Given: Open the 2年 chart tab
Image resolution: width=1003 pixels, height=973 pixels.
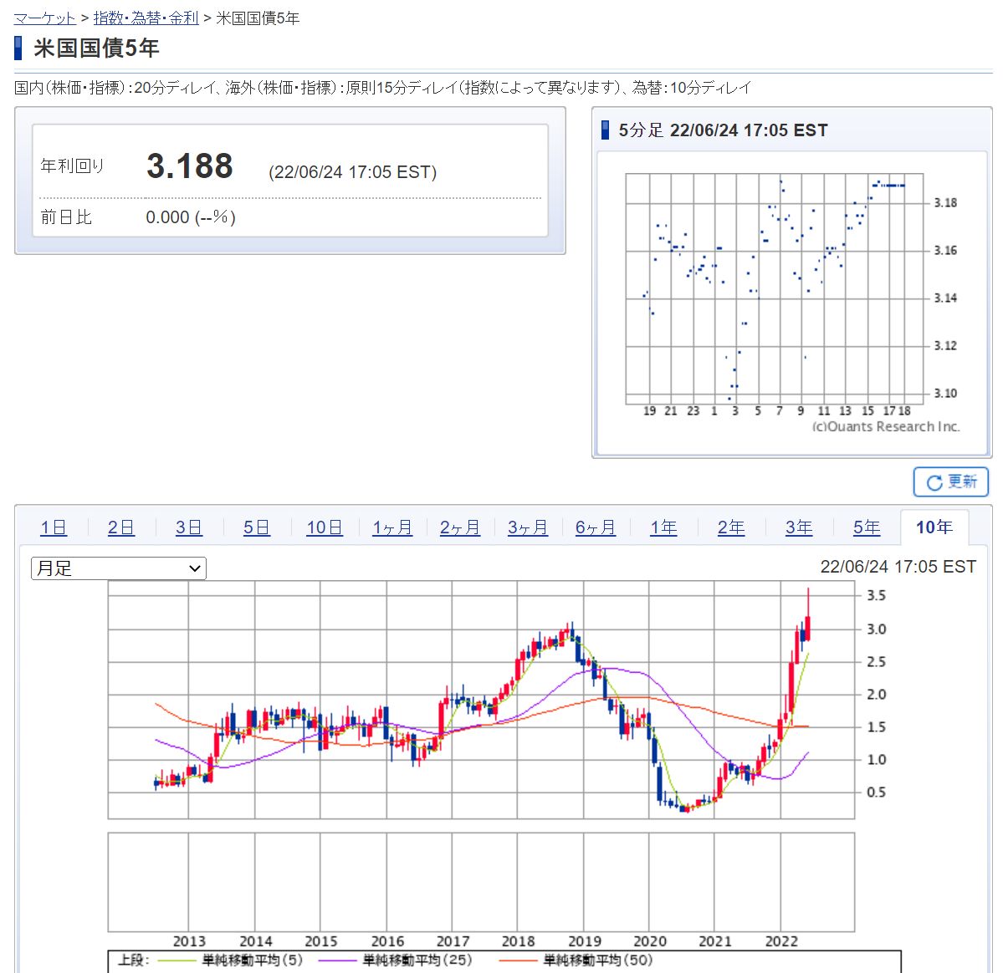Looking at the screenshot, I should point(731,527).
